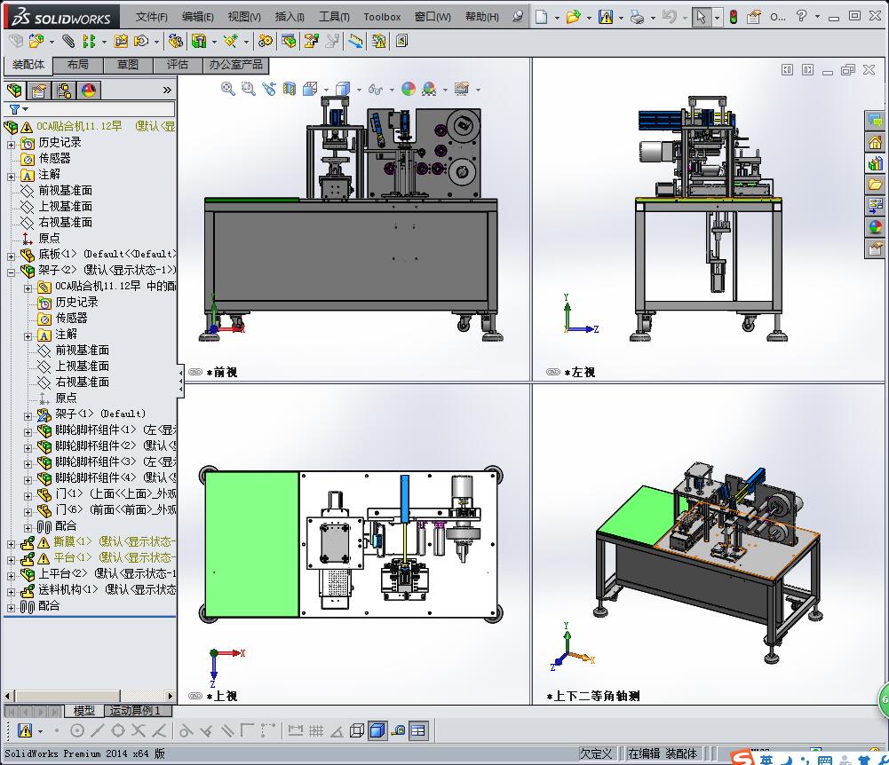Click the View Orientation cube icon
The width and height of the screenshot is (889, 765).
[x=310, y=89]
